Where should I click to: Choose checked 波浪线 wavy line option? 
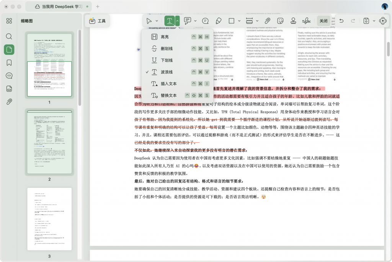(177, 72)
